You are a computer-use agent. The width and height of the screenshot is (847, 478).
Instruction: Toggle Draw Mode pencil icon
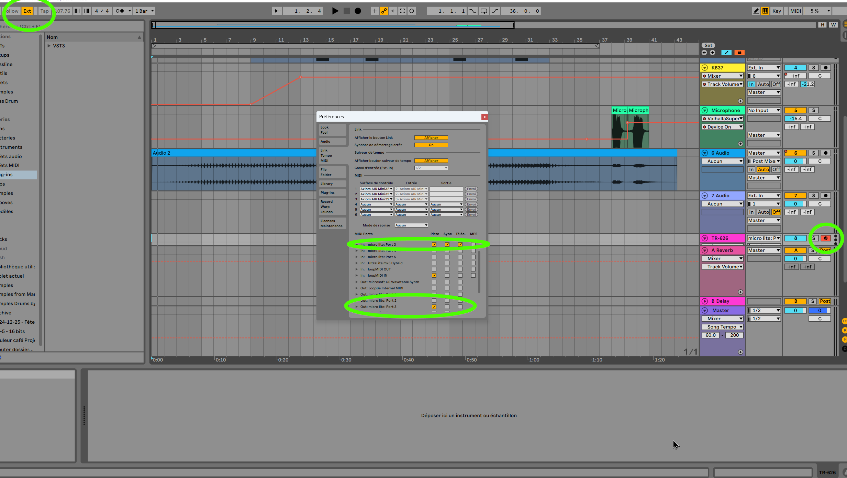point(756,11)
